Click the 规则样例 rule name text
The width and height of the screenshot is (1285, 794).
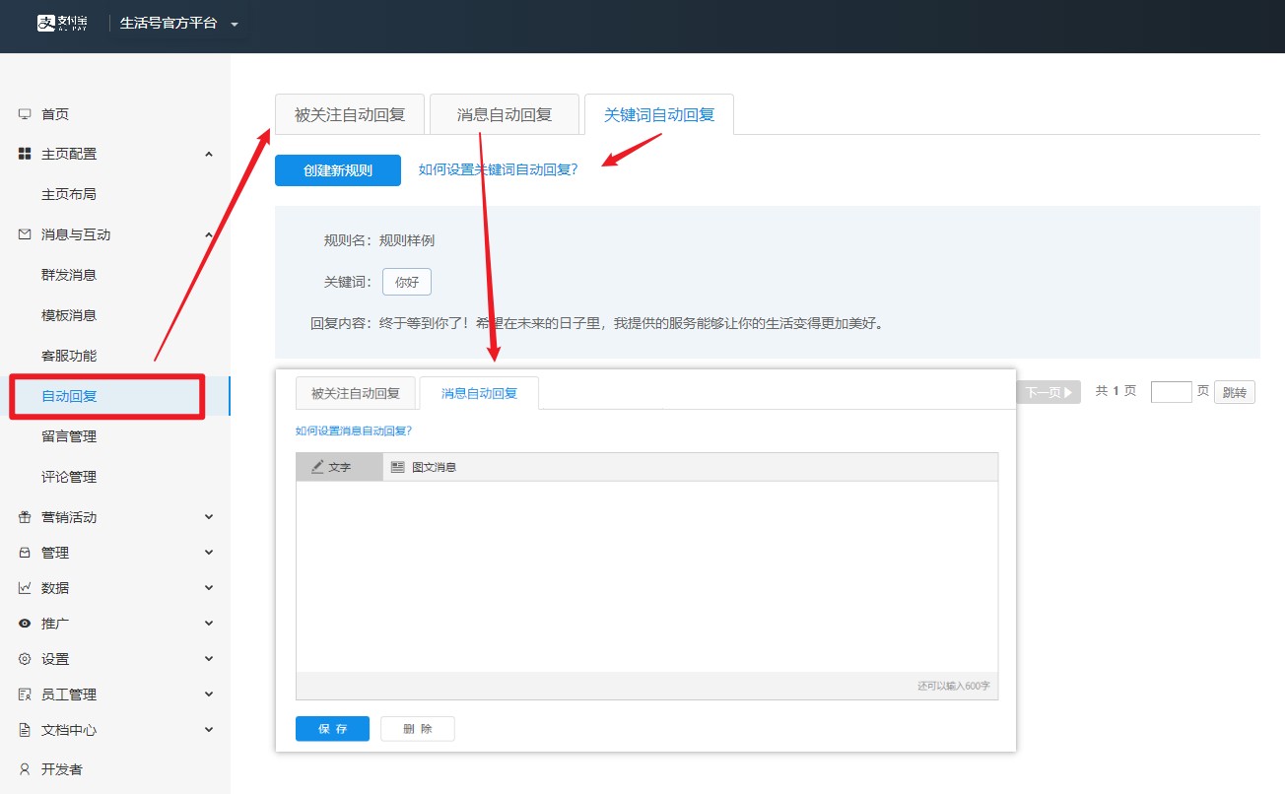(x=407, y=240)
